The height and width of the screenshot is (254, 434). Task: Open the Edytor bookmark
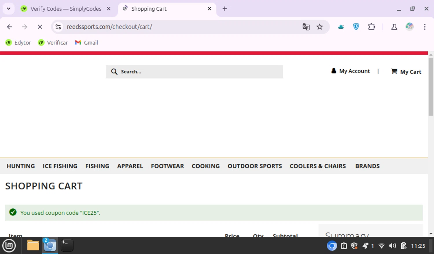coord(18,43)
